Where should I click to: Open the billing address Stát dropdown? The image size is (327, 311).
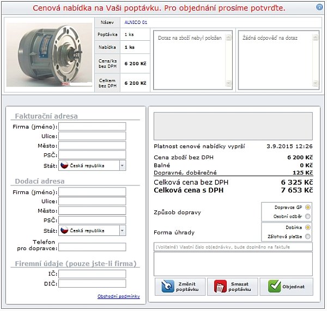[x=122, y=165]
